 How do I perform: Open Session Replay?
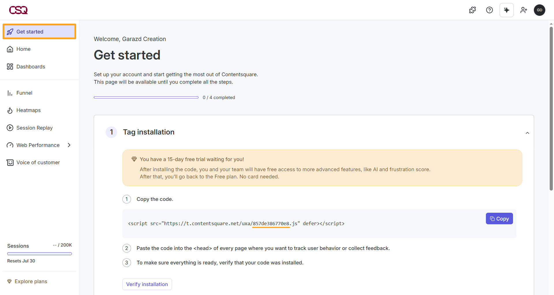40,128
